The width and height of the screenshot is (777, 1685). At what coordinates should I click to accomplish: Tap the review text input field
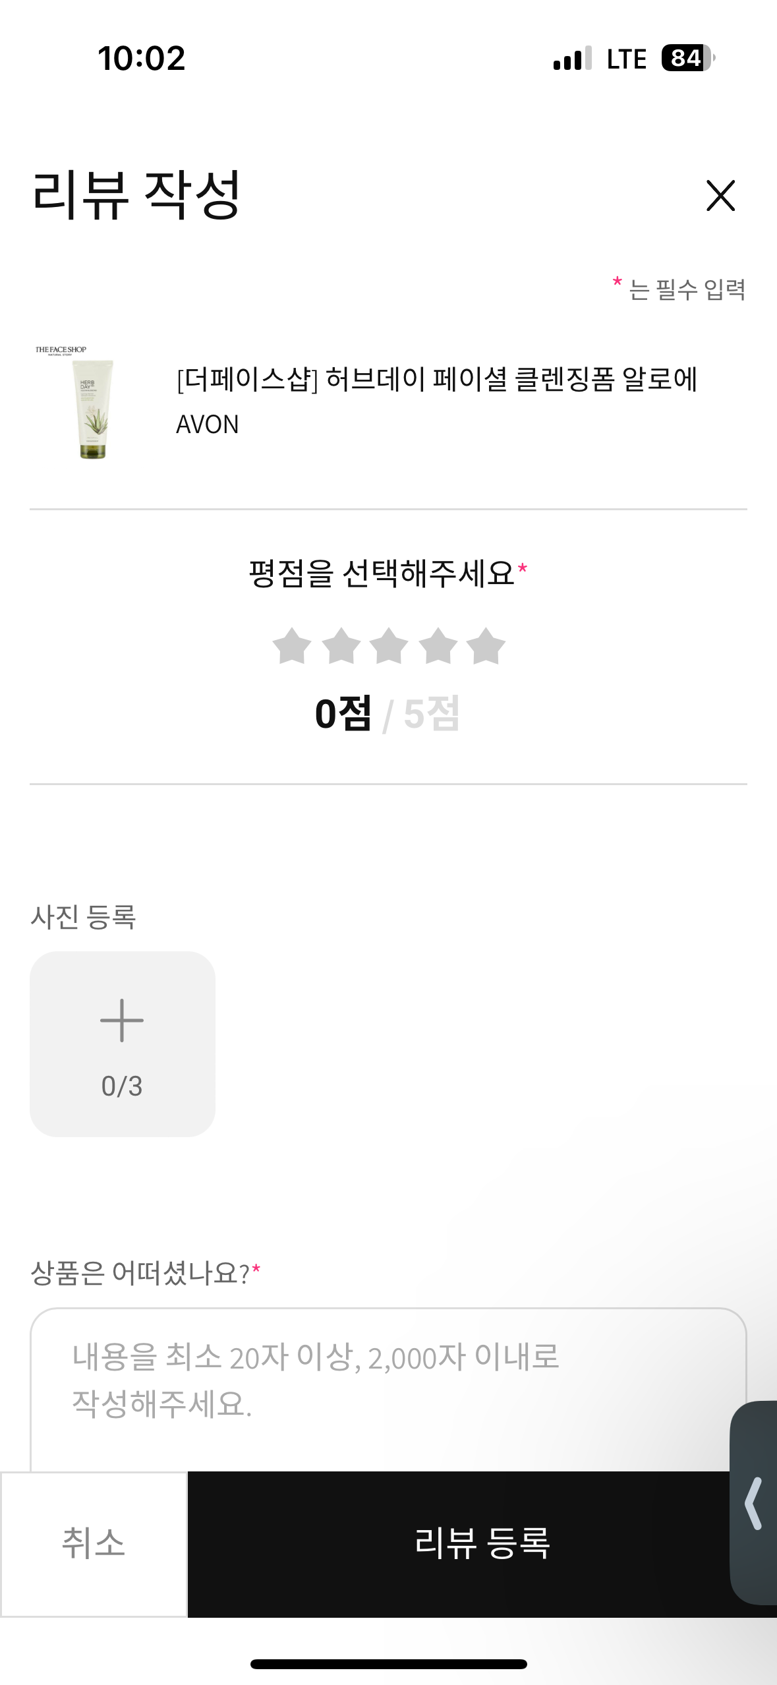(x=388, y=1384)
